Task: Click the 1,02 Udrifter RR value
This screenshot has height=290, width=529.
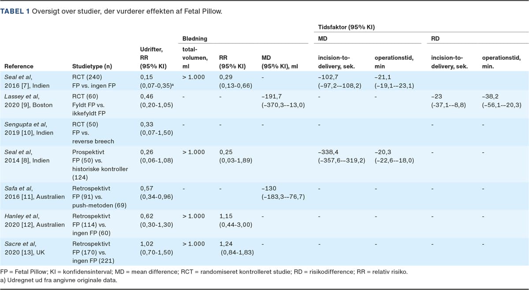Action: 146,243
